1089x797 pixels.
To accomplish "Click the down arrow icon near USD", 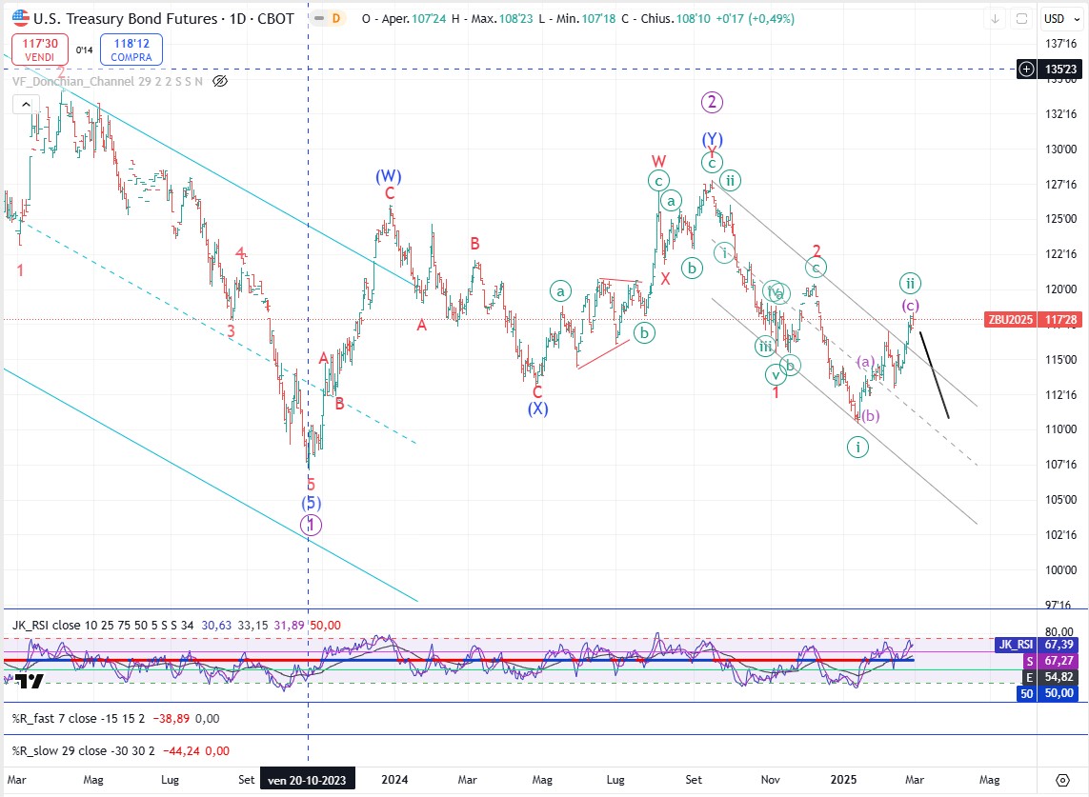I will tap(995, 19).
